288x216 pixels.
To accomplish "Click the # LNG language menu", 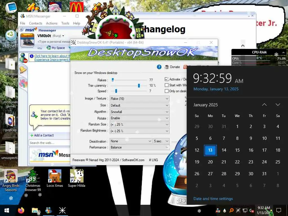I will pyautogui.click(x=153, y=160).
